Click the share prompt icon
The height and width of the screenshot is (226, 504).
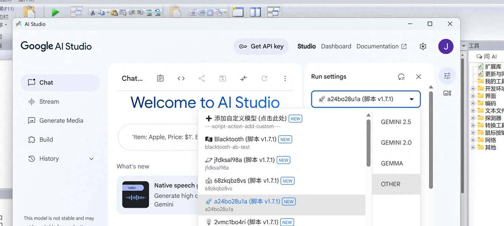(x=202, y=78)
